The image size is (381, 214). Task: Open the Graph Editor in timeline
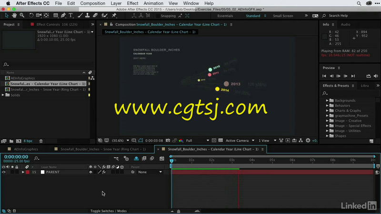[x=161, y=158]
